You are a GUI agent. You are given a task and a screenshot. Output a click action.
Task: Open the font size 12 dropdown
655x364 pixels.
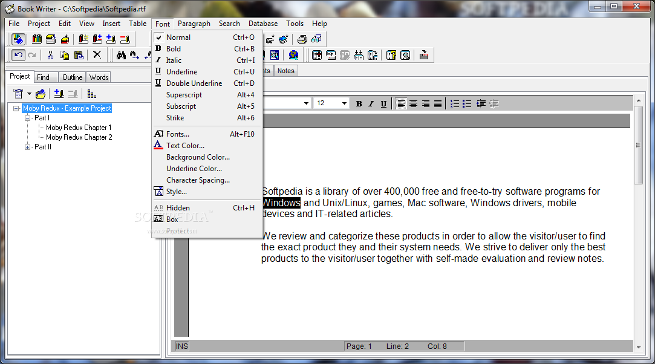[344, 103]
